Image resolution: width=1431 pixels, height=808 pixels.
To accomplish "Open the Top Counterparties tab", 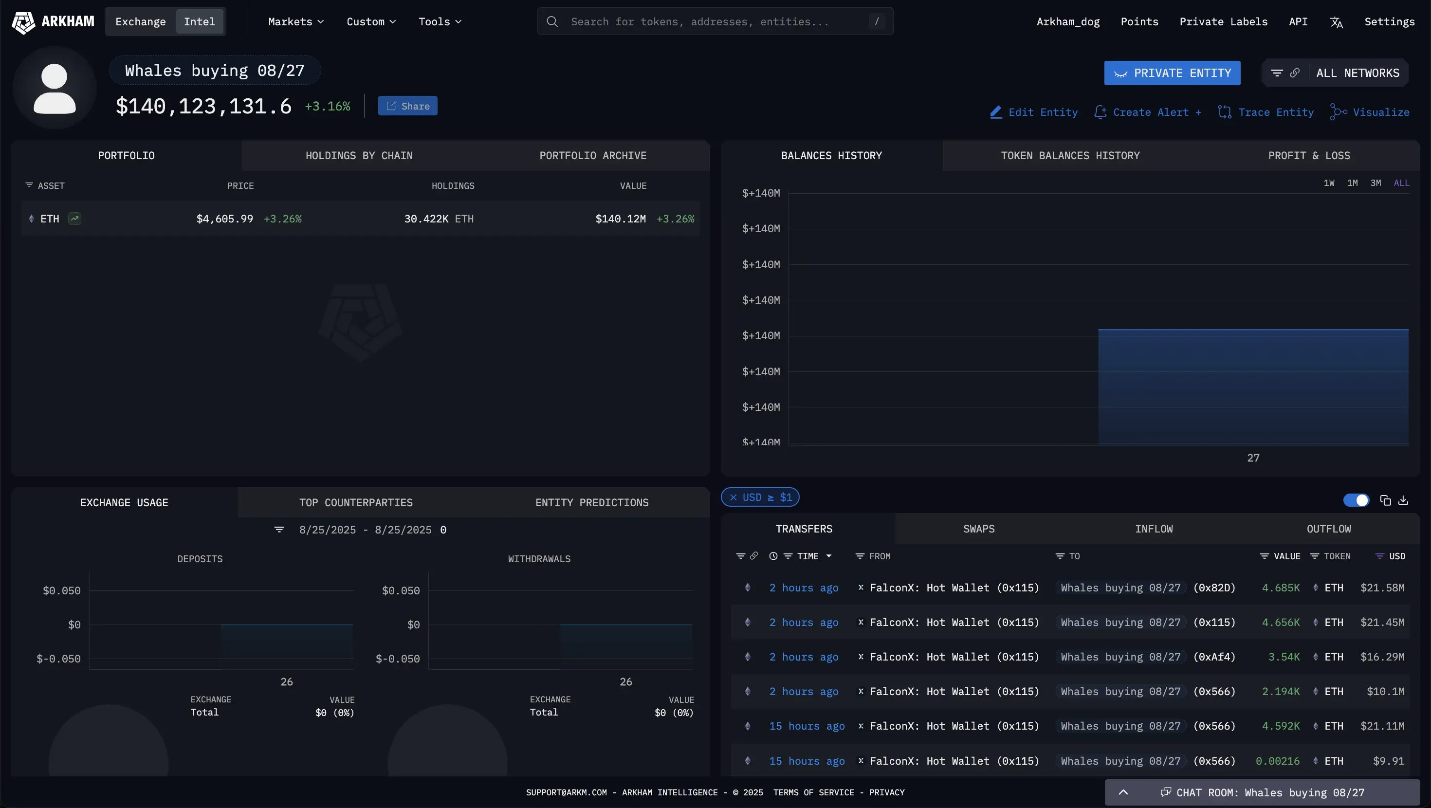I will tap(356, 502).
